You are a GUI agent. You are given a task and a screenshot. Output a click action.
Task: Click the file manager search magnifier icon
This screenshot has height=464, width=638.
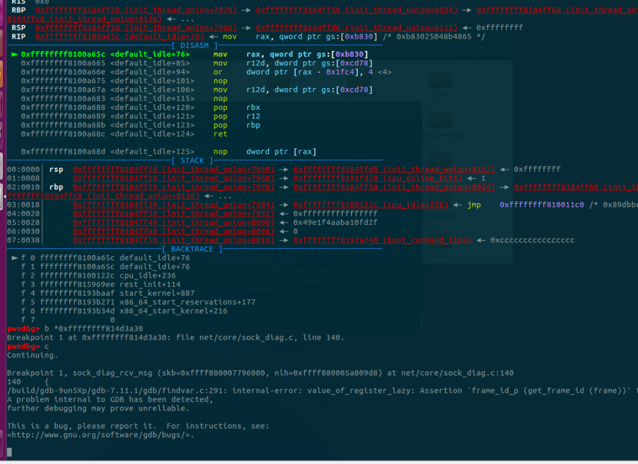tap(462, 50)
